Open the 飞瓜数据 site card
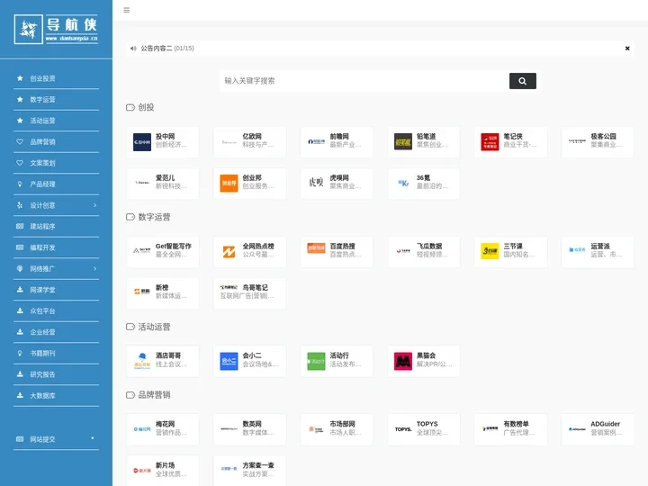 (424, 252)
